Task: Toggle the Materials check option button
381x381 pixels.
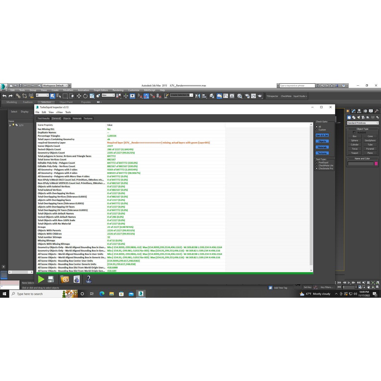Action: pos(322,147)
